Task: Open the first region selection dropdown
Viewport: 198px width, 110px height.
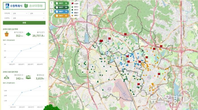Action: click(20, 13)
